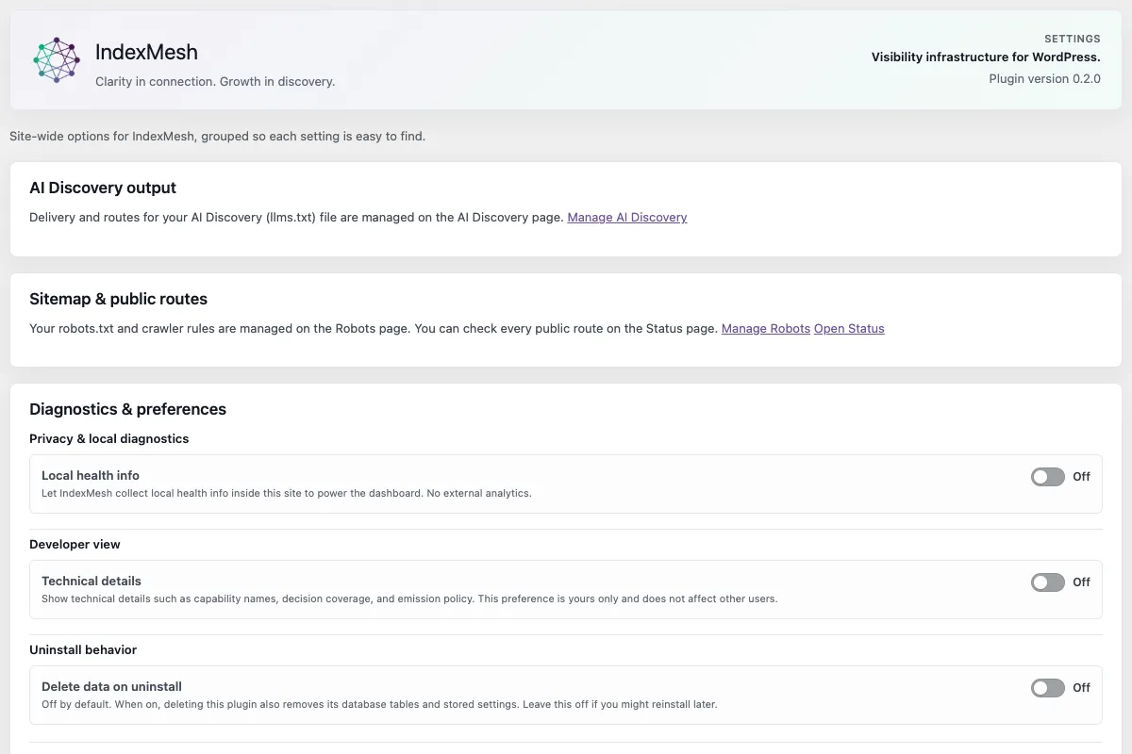Click the "Diagnostics & preferences" heading

pos(127,409)
